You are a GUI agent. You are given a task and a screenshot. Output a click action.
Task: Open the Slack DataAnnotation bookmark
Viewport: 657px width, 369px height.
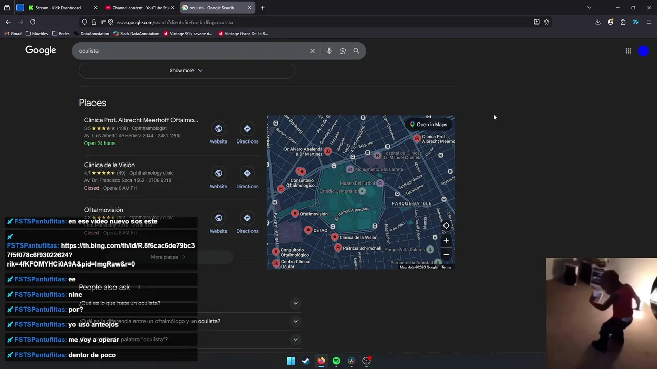[x=137, y=34]
